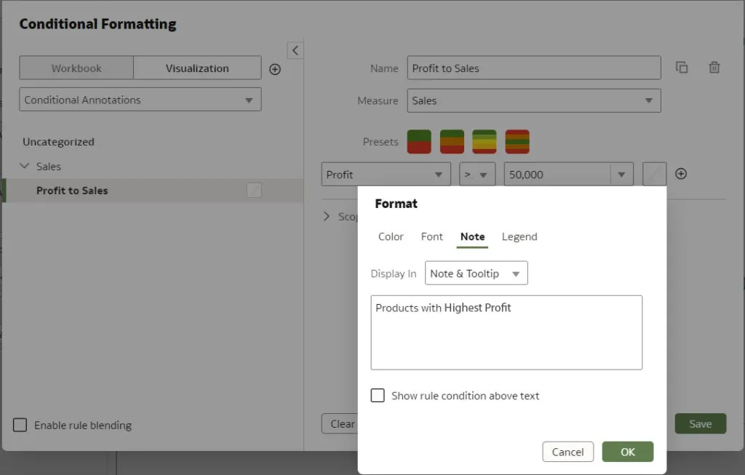Click the Cancel button
This screenshot has height=475, width=745.
coord(567,452)
